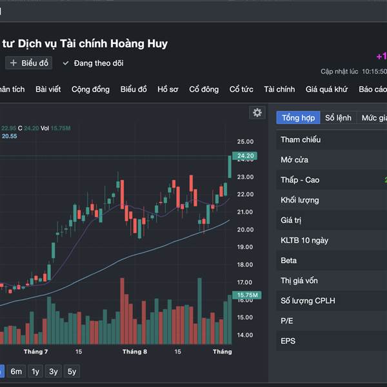Screen dimensions: 387x387
Task: Set chart range to 6m
Action: click(16, 372)
